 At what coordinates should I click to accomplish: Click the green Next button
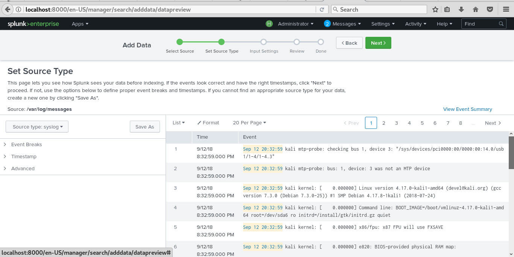click(378, 43)
